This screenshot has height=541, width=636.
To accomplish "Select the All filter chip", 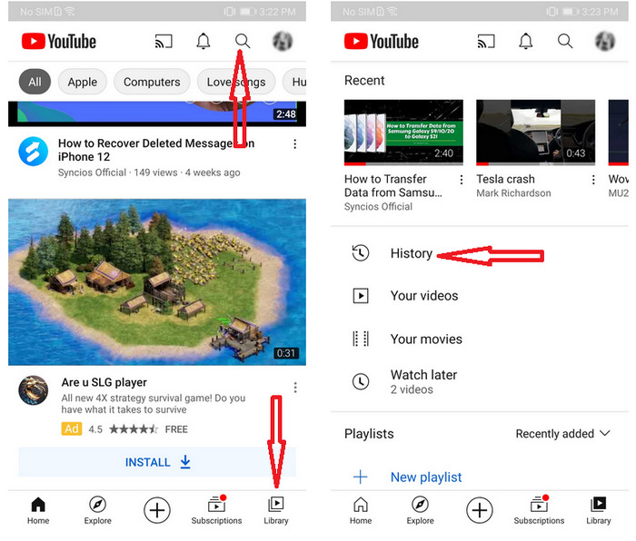I will (35, 82).
